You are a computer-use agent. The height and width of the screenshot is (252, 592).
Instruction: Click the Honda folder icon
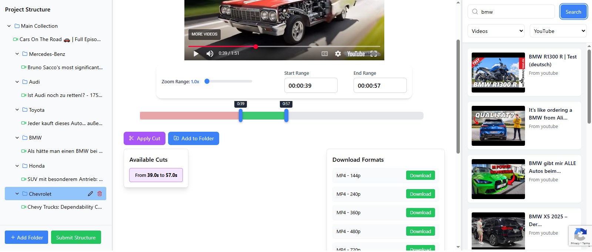[x=25, y=166]
